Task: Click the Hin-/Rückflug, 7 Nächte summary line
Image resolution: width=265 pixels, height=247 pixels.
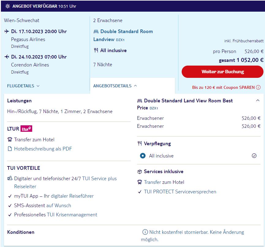Action: point(60,112)
